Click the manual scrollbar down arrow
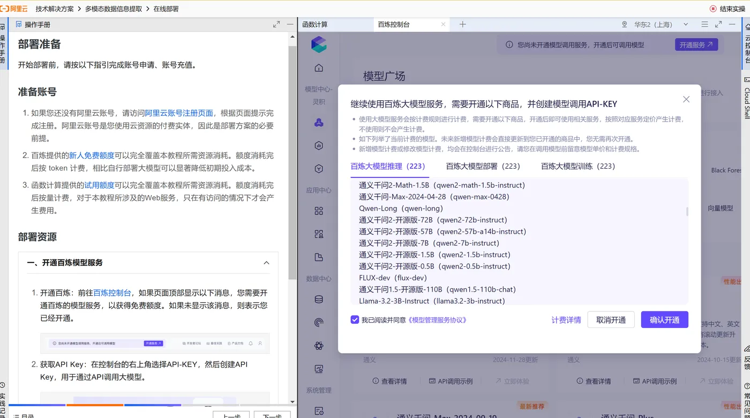 (292, 401)
